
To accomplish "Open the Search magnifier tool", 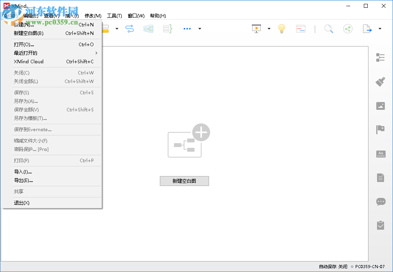I will click(x=329, y=28).
